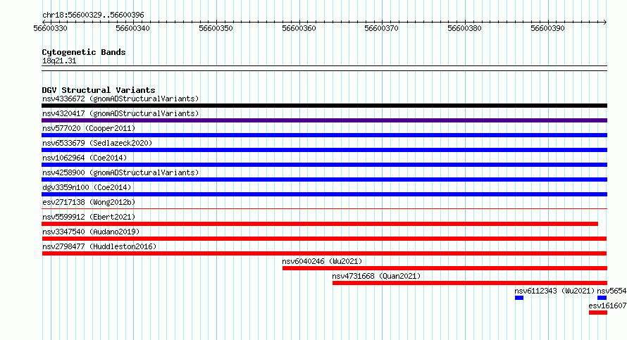
Task: Open the nsv4258900 variant label
Action: (120, 172)
